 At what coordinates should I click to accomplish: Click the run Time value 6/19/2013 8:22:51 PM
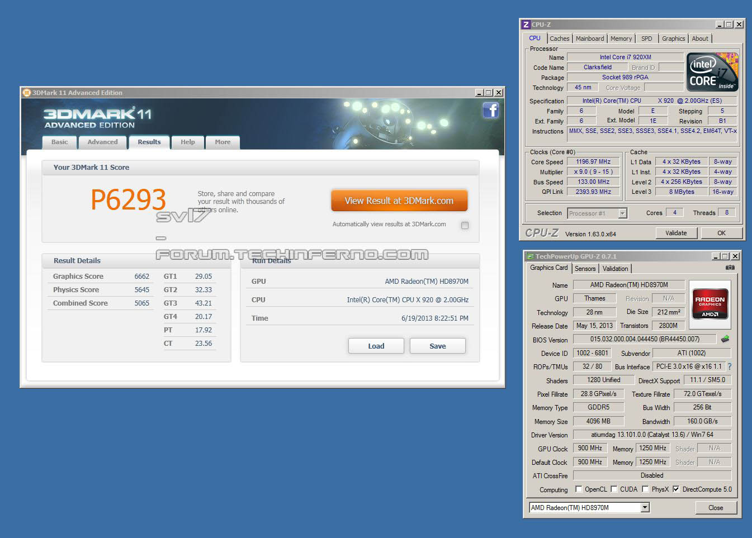coord(435,318)
